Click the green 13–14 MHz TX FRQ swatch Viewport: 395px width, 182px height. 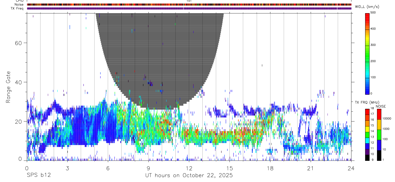coord(367,134)
